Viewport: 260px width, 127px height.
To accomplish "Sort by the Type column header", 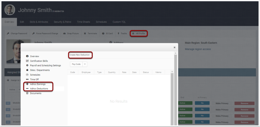I will (x=99, y=72).
